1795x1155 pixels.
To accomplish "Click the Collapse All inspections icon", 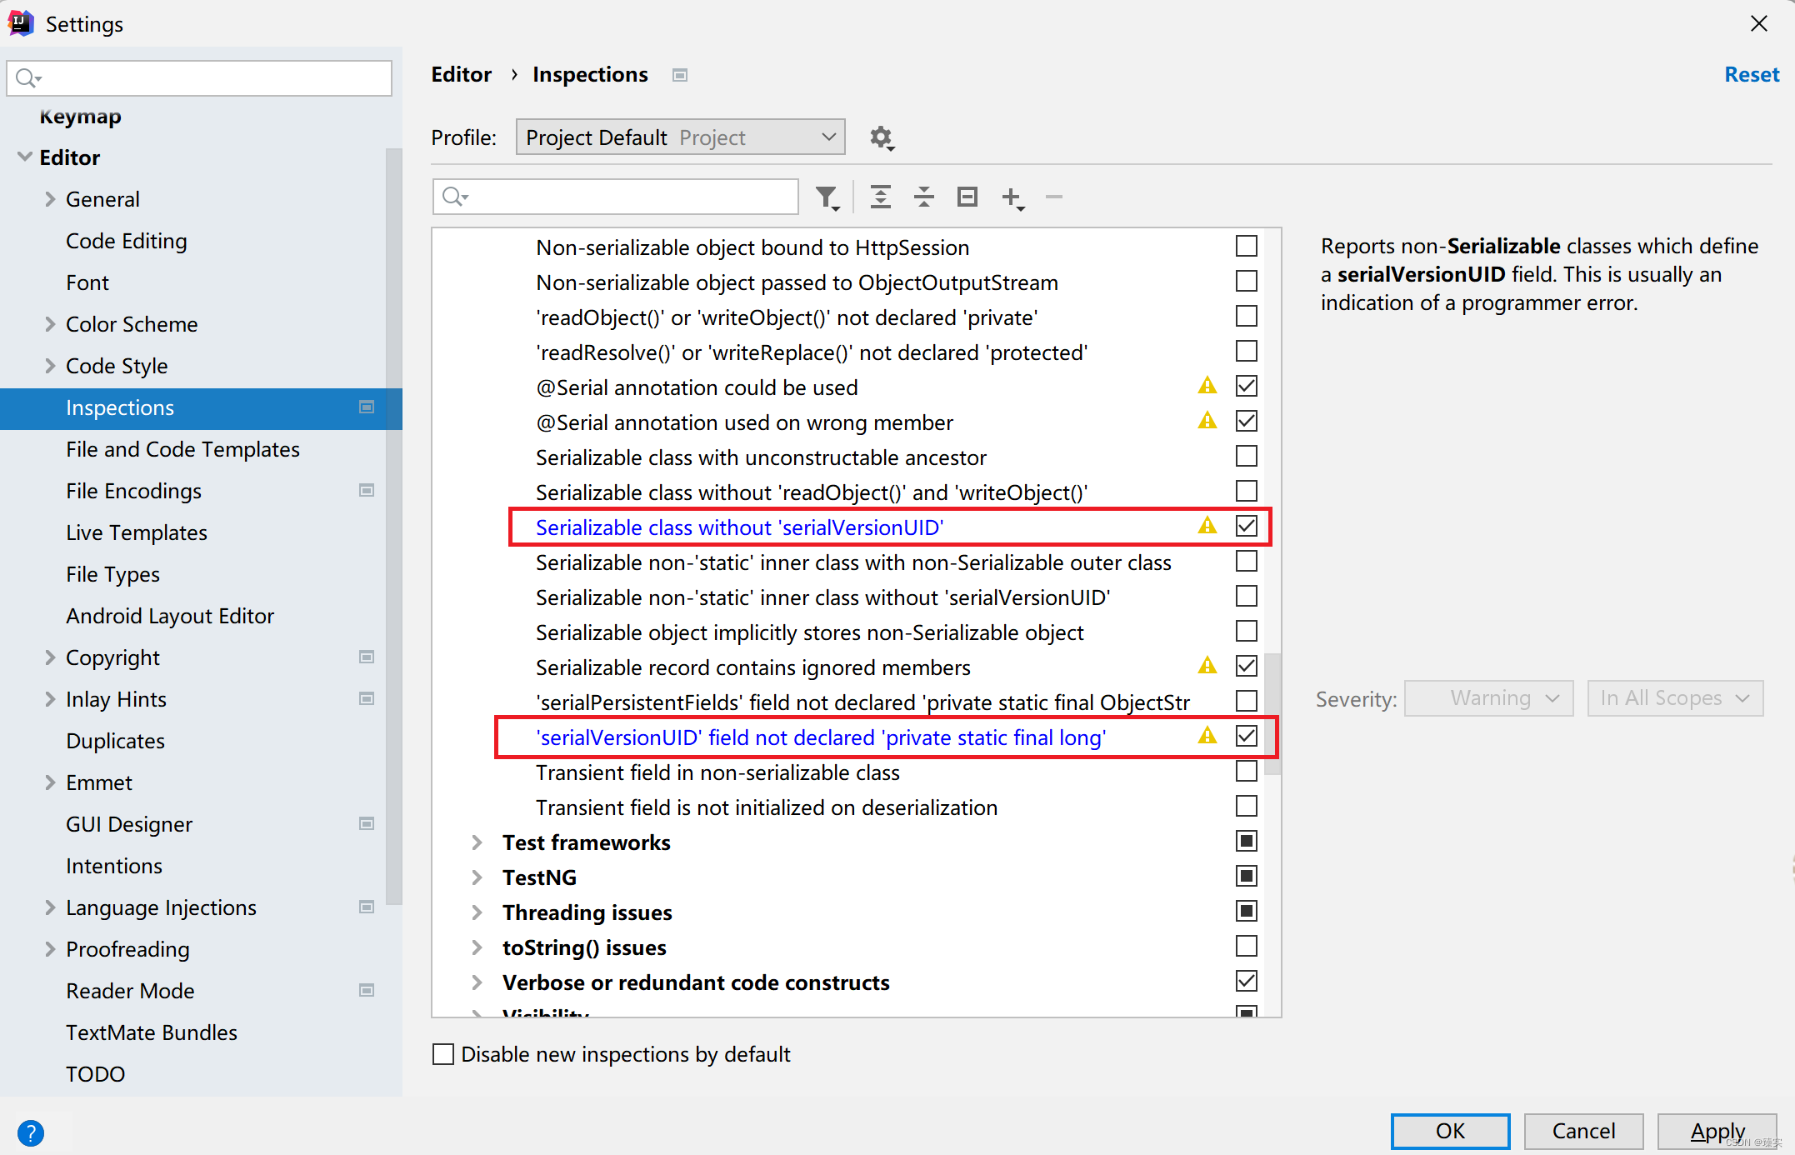I will [x=923, y=197].
